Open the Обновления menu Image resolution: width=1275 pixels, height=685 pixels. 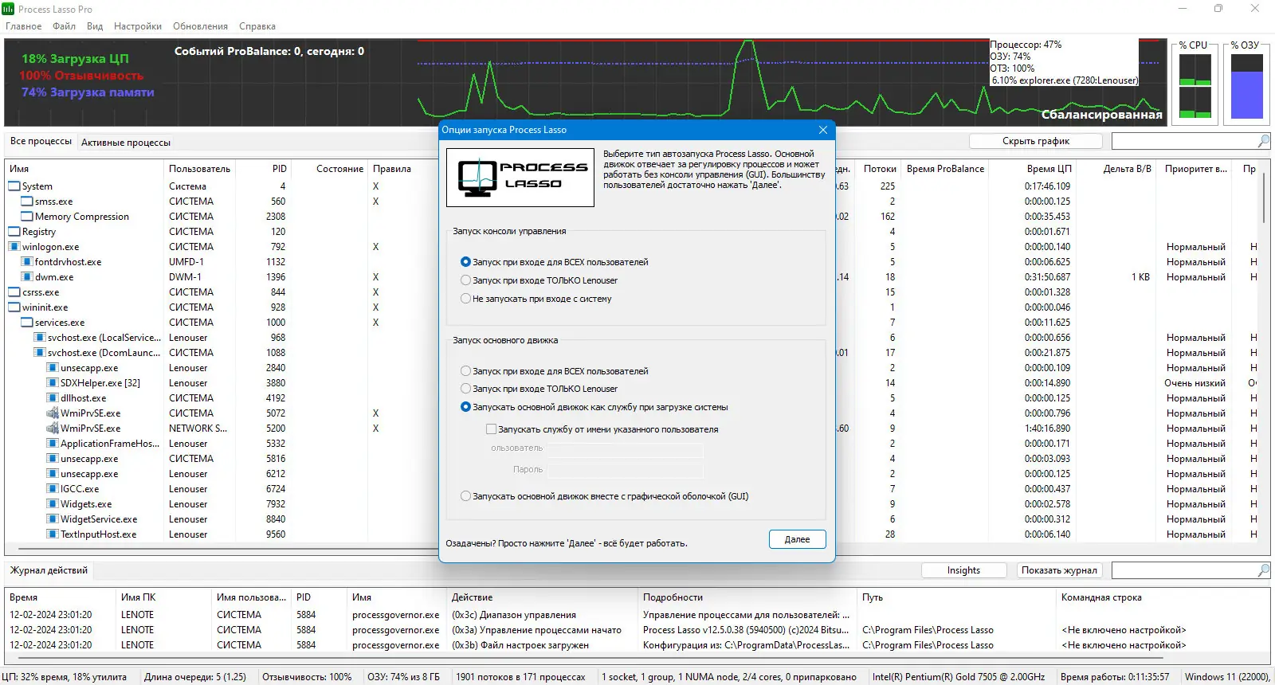click(201, 26)
